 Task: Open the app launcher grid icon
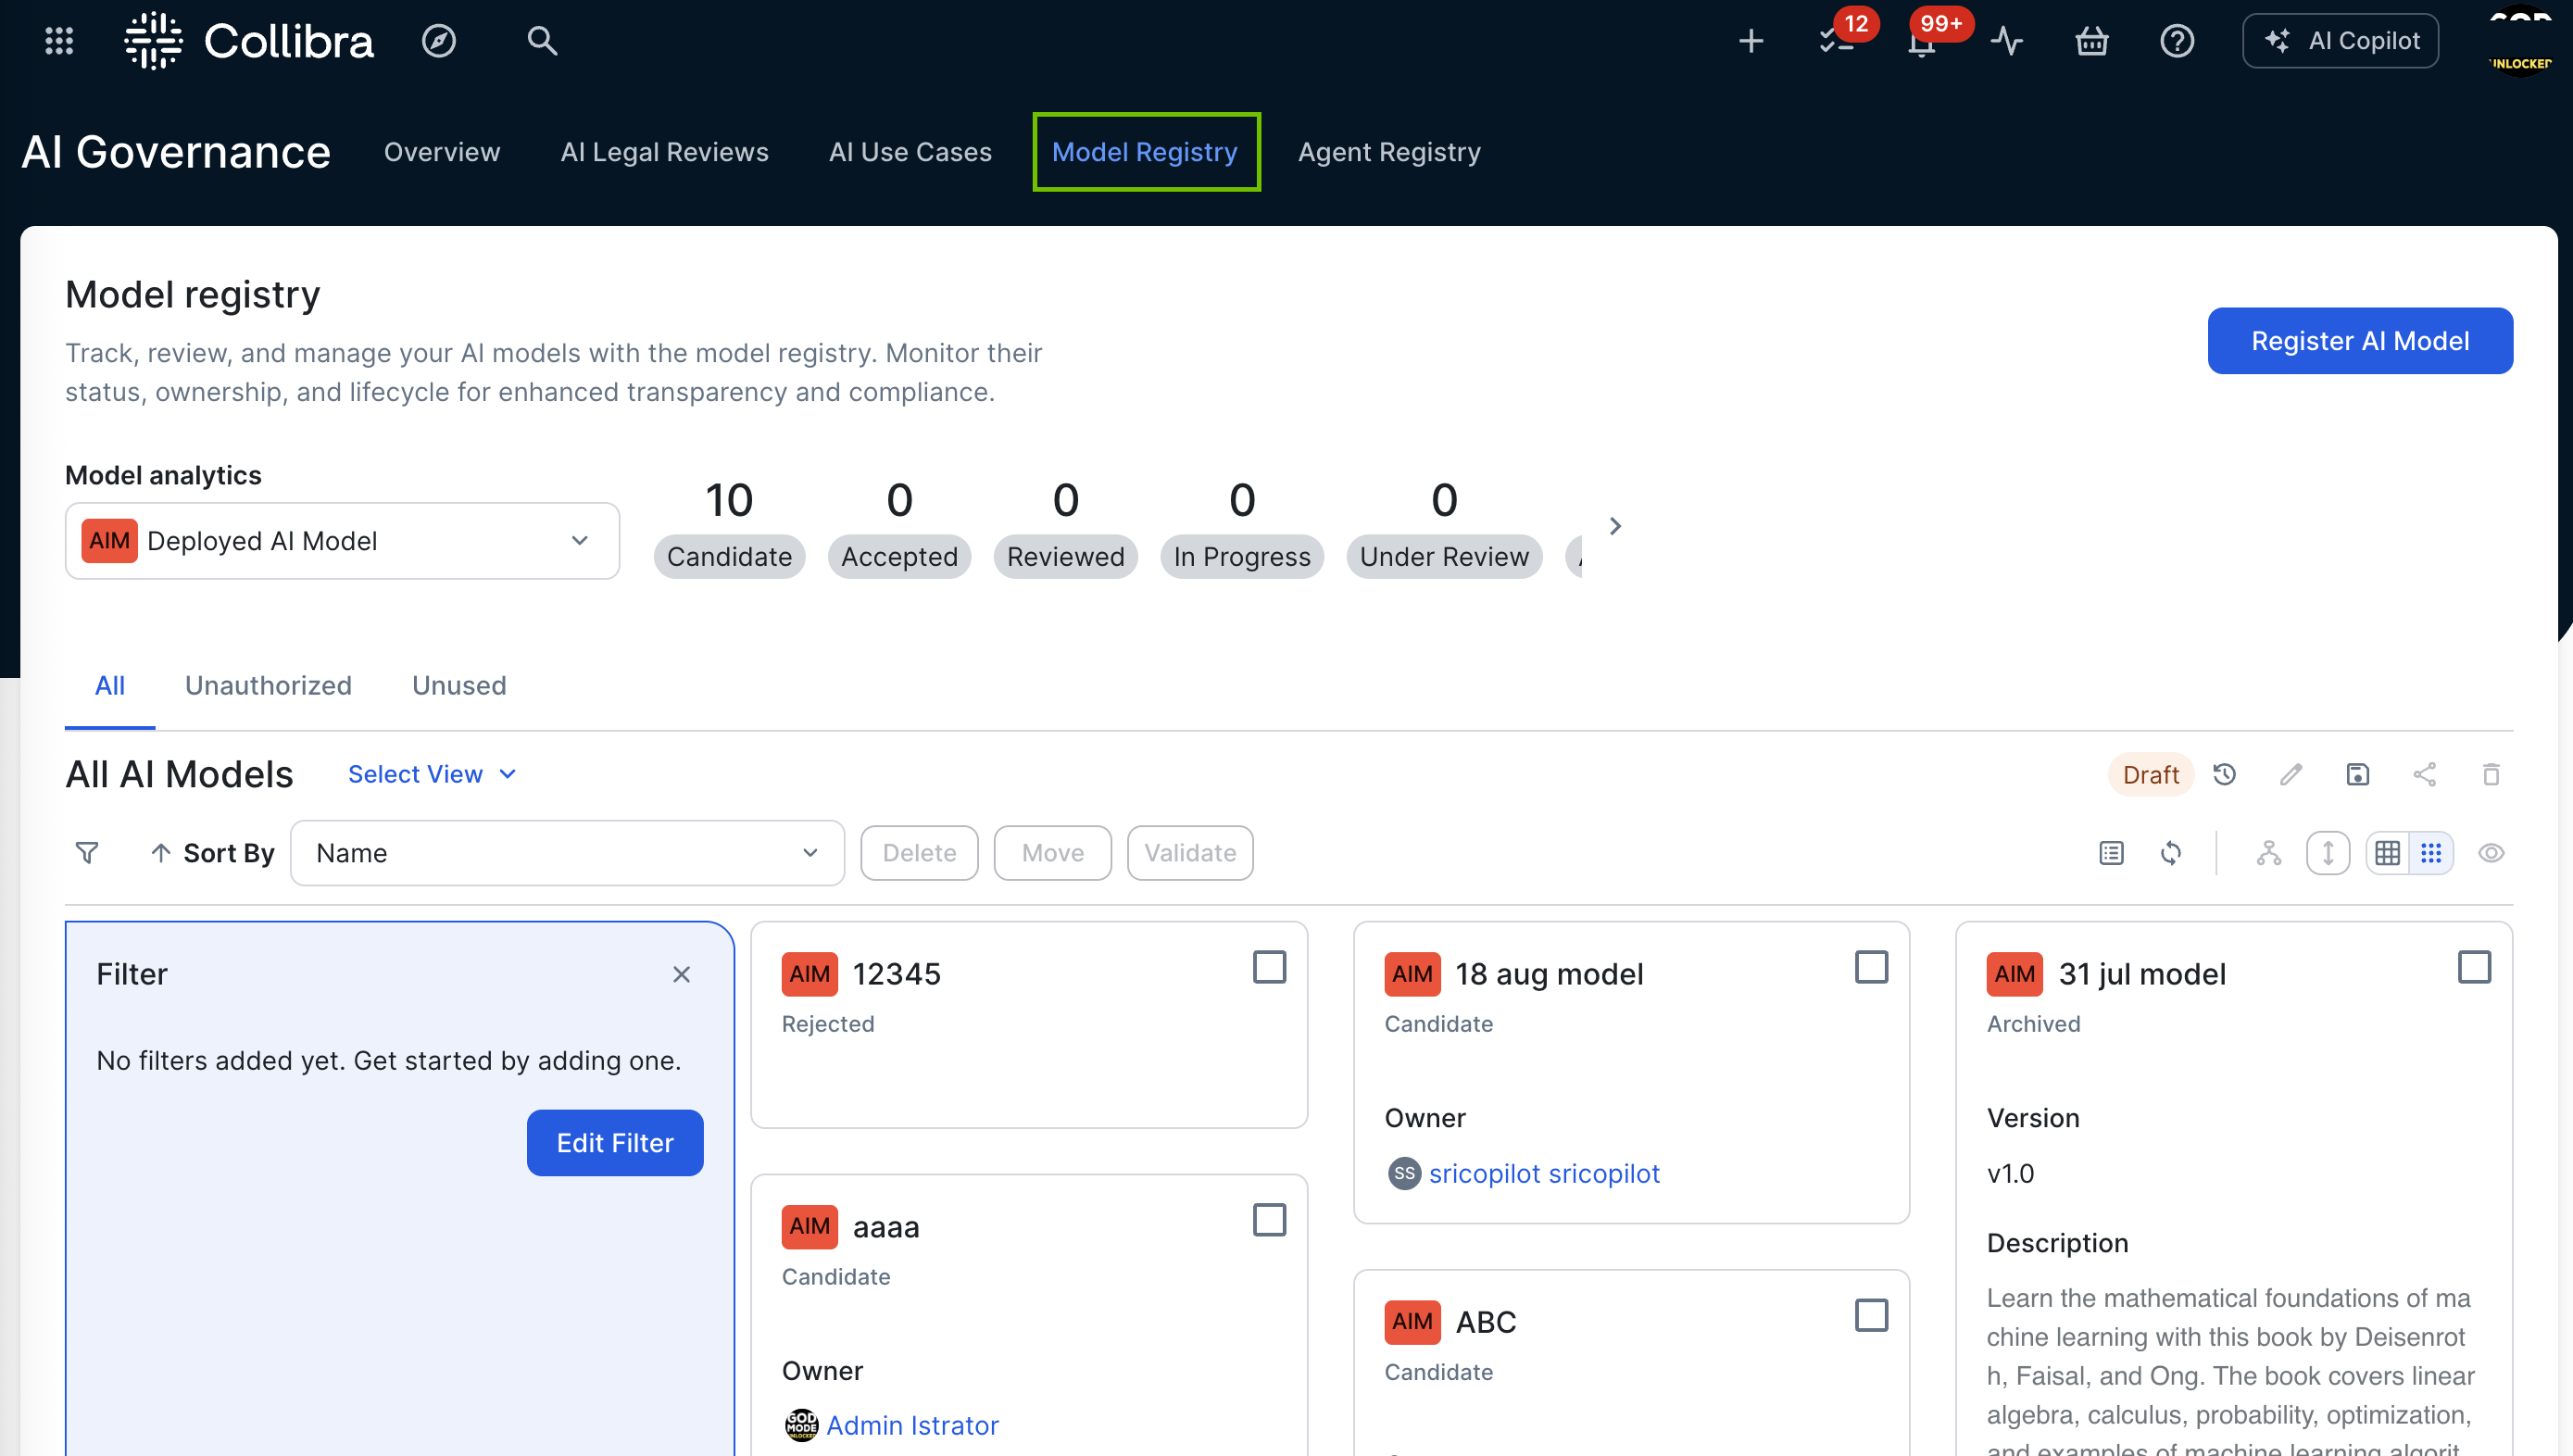pos(59,41)
